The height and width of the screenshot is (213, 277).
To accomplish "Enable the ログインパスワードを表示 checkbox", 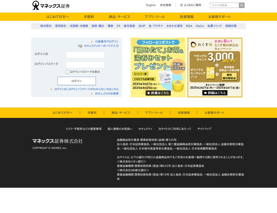I will [68, 72].
